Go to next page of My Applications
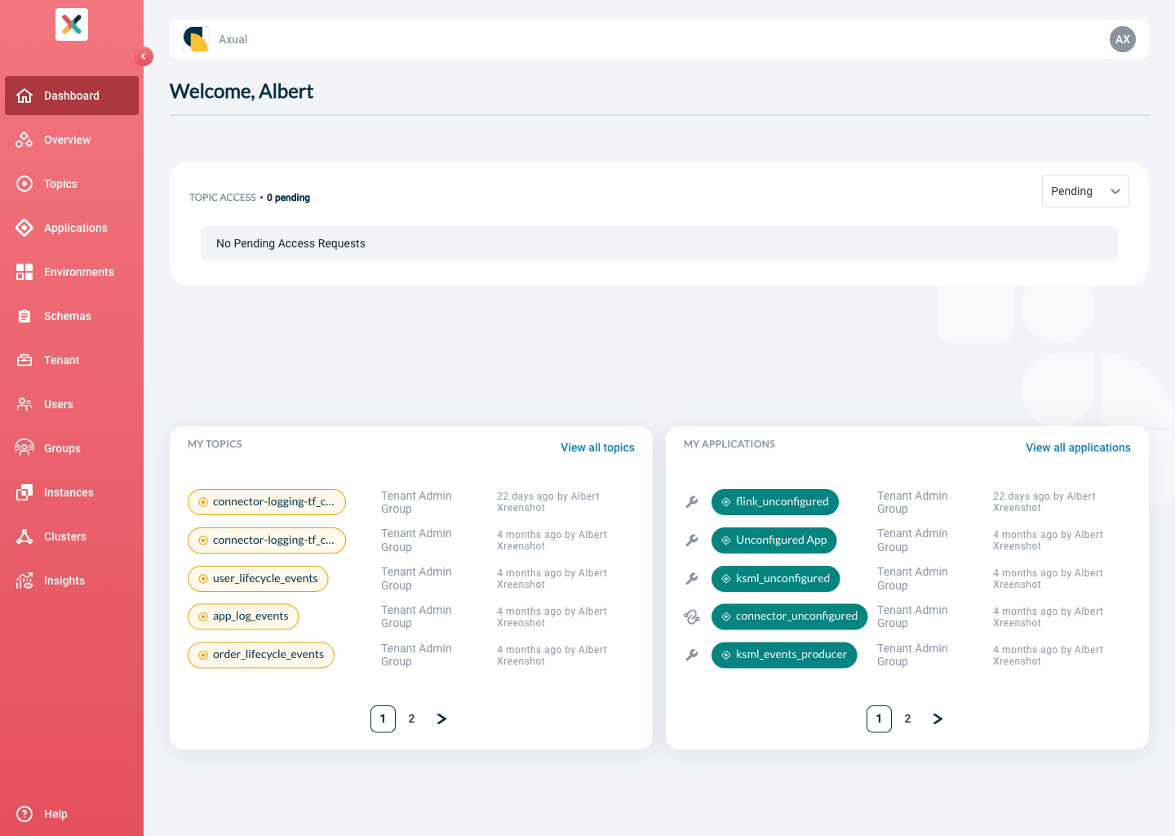Viewport: 1175px width, 836px height. 938,719
